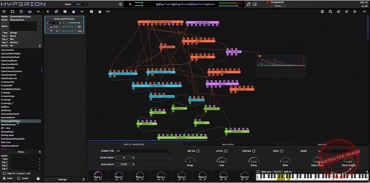Enable the MIDI Learn checkbox
The width and height of the screenshot is (370, 183).
(x=258, y=172)
